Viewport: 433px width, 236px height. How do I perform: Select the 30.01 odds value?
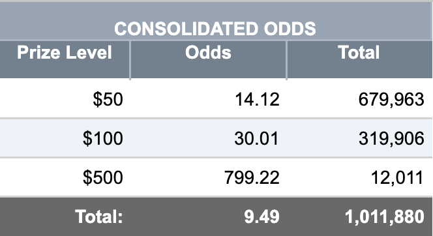tap(256, 138)
